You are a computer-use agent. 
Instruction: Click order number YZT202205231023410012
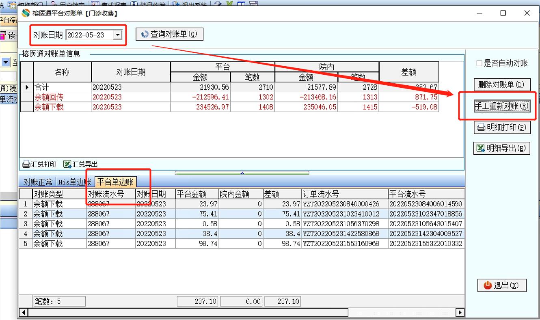[345, 214]
